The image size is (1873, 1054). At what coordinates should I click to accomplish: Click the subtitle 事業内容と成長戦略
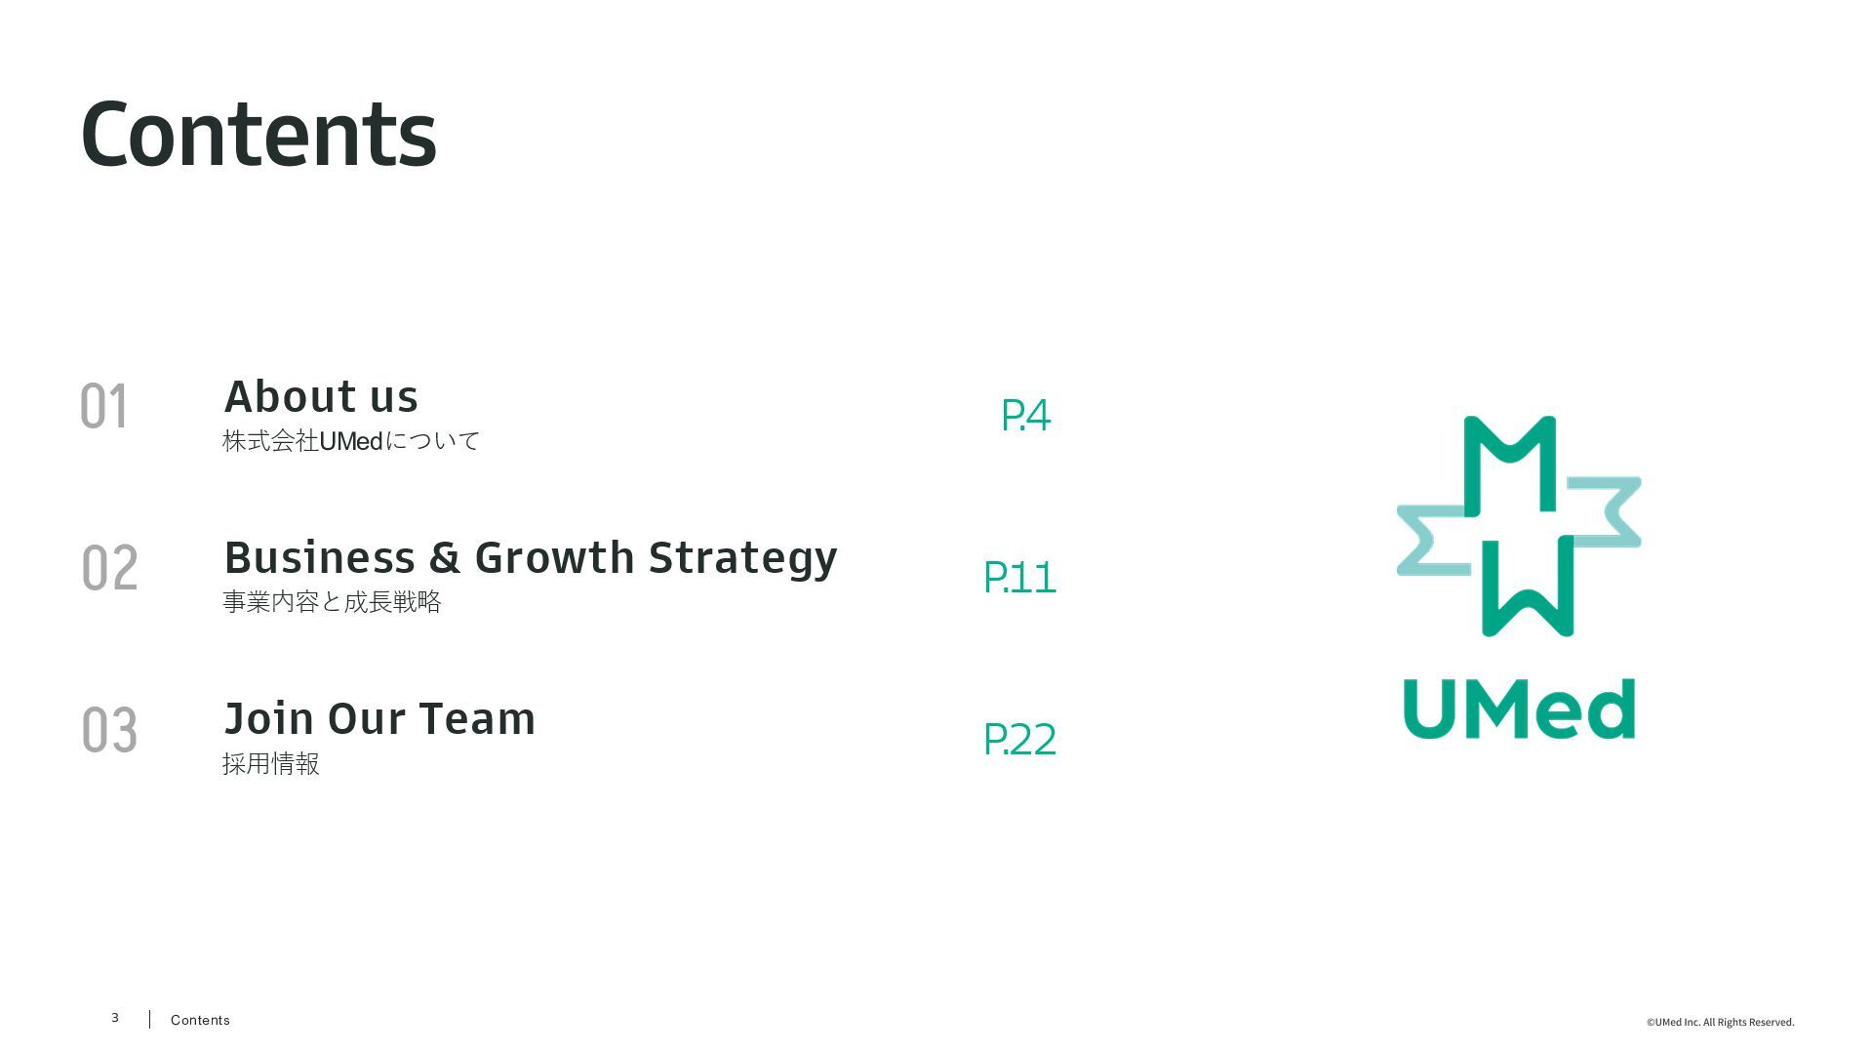[332, 602]
